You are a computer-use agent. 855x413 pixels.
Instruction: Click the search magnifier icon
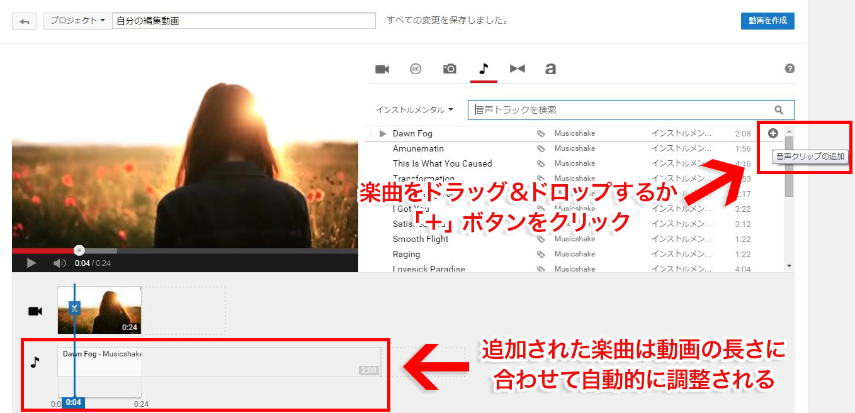[779, 110]
